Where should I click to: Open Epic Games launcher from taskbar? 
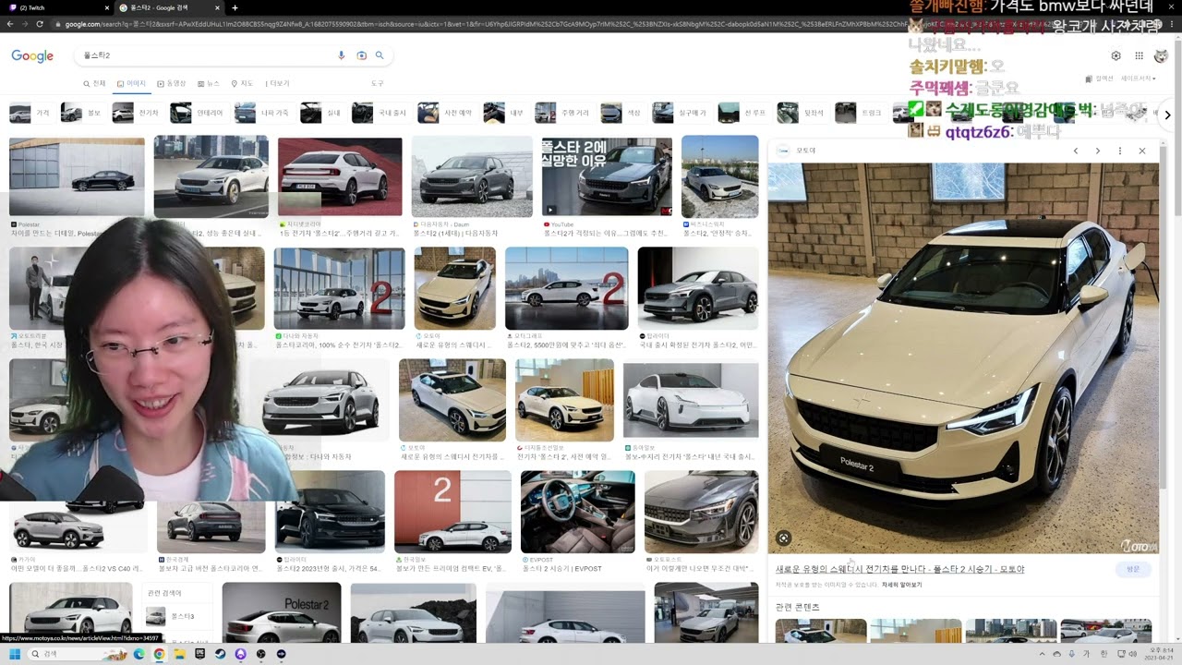pos(199,654)
